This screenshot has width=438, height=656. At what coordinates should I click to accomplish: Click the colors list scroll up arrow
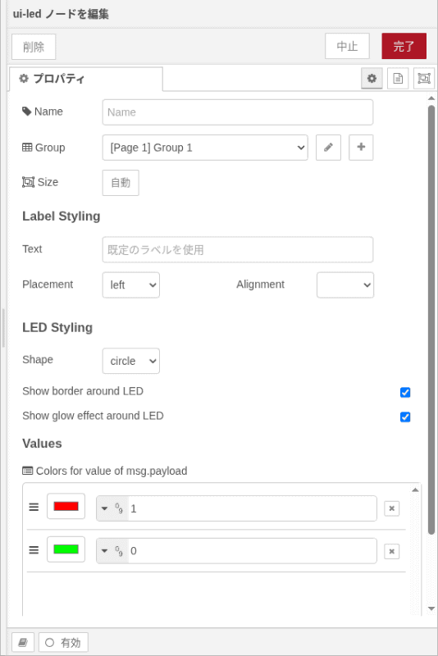[415, 490]
